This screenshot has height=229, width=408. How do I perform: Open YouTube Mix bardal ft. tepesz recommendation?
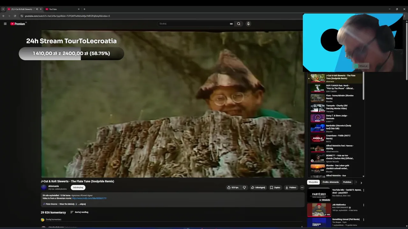tap(335, 195)
